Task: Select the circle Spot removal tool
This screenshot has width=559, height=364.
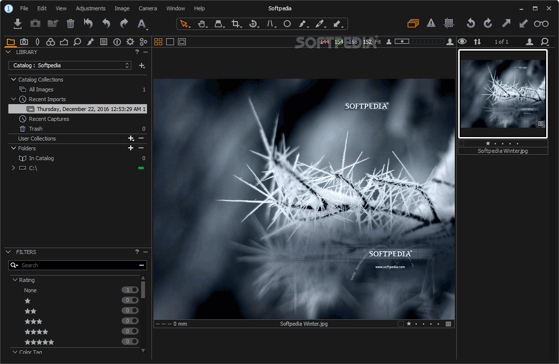Action: [x=287, y=24]
